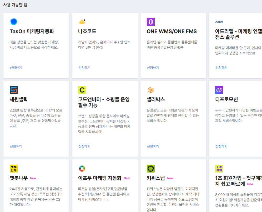Click 신청하기 for 세원셀릭
The width and height of the screenshot is (262, 212).
pyautogui.click(x=16, y=146)
